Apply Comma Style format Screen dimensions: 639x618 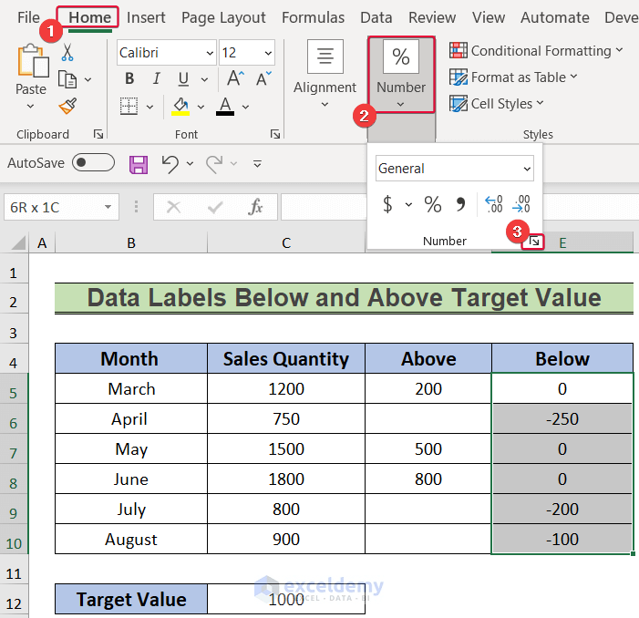pos(460,204)
